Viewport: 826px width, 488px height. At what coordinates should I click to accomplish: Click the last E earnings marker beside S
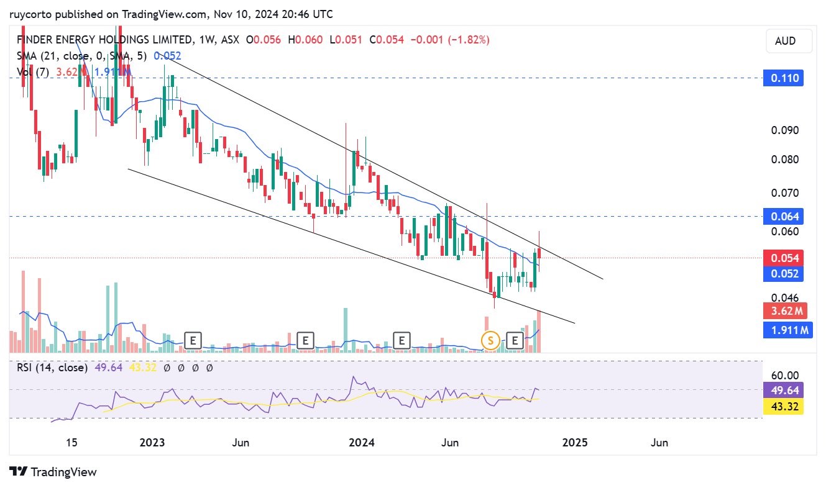tap(515, 340)
